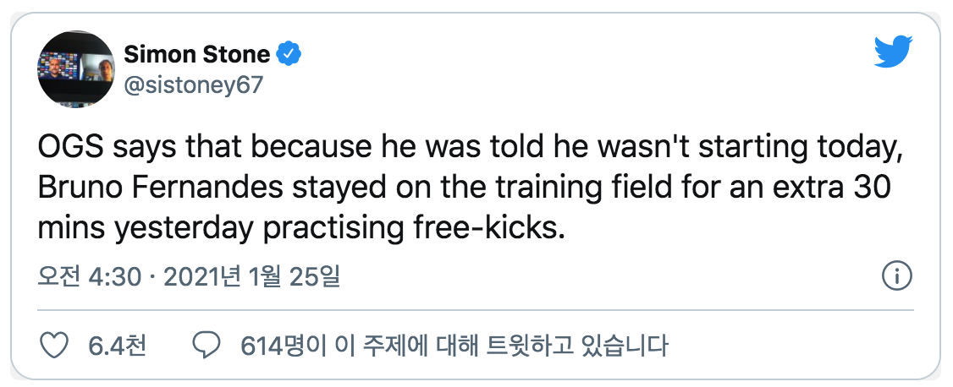Viewport: 953px width, 387px height.
Task: Open the 614명 tweeting about this link
Action: 454,345
